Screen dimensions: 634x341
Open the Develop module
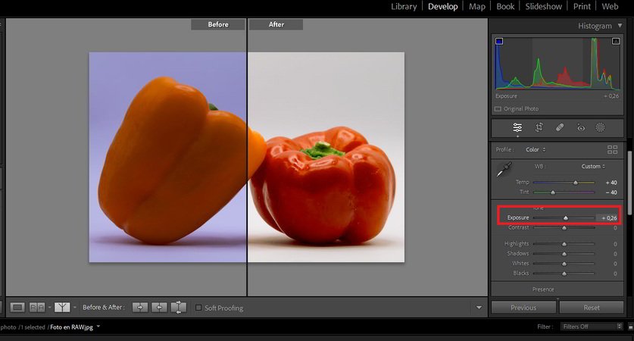tap(443, 7)
